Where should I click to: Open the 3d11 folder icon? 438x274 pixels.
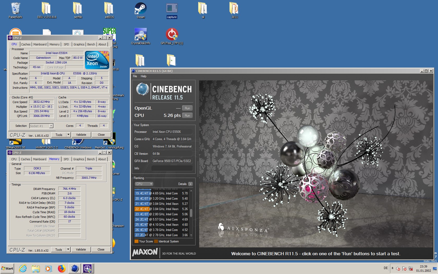click(234, 10)
